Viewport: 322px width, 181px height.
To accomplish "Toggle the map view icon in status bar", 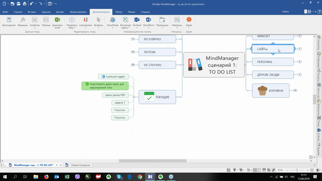I will (255, 170).
